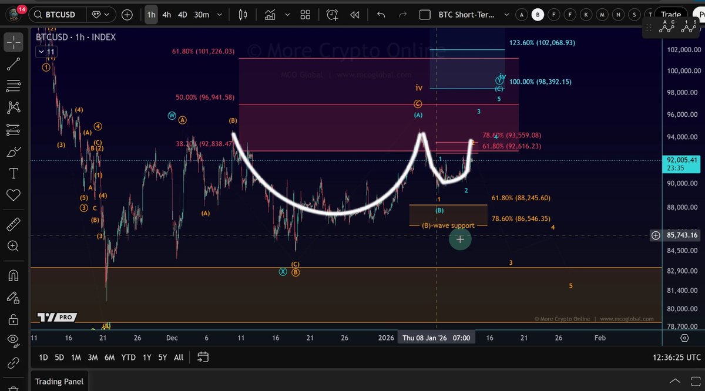Open the Fibonacci and Gann tools
705x391 pixels.
point(13,86)
